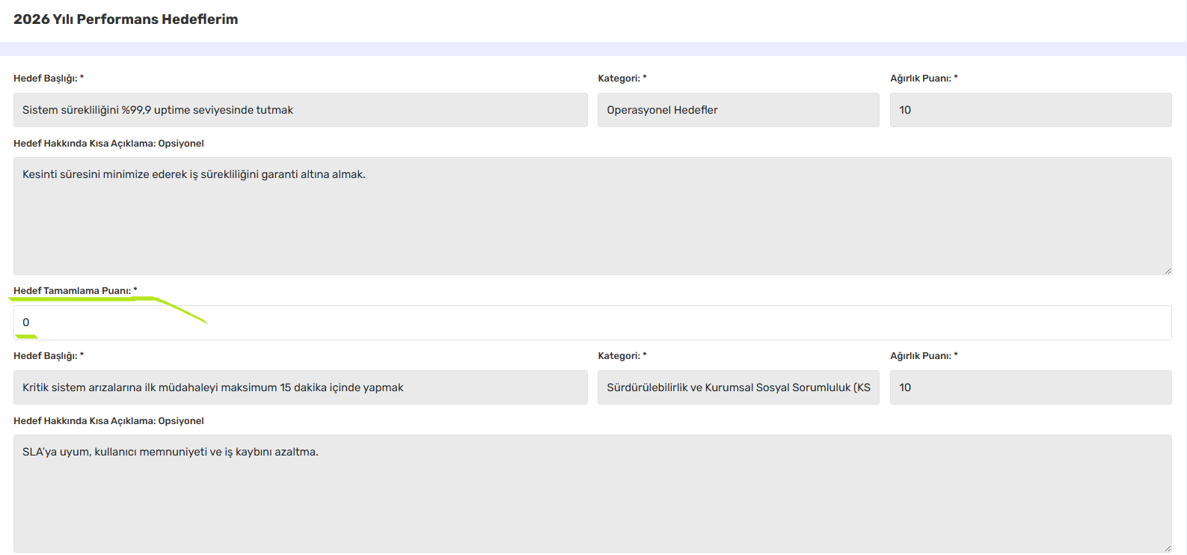This screenshot has width=1187, height=555.
Task: Click the Kategori label above Sürdürülebilirlik field
Action: pos(622,356)
